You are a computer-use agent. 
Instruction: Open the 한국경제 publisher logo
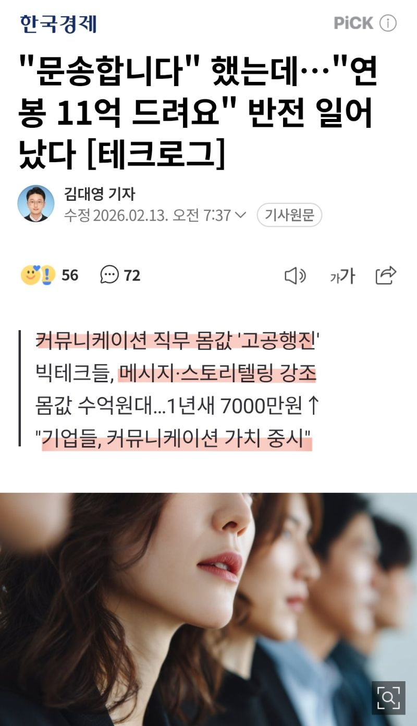click(x=58, y=24)
